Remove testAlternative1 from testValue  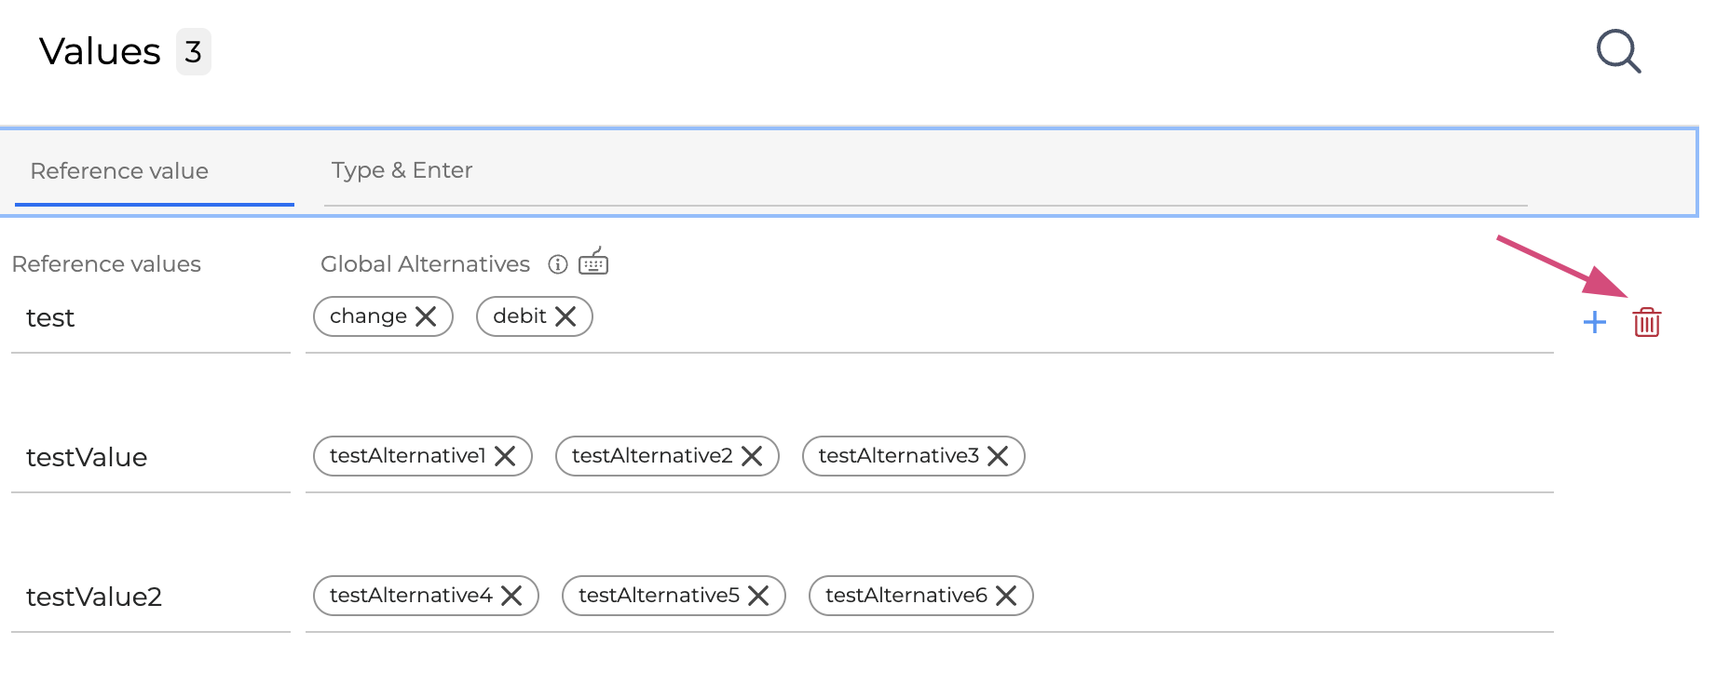point(505,456)
